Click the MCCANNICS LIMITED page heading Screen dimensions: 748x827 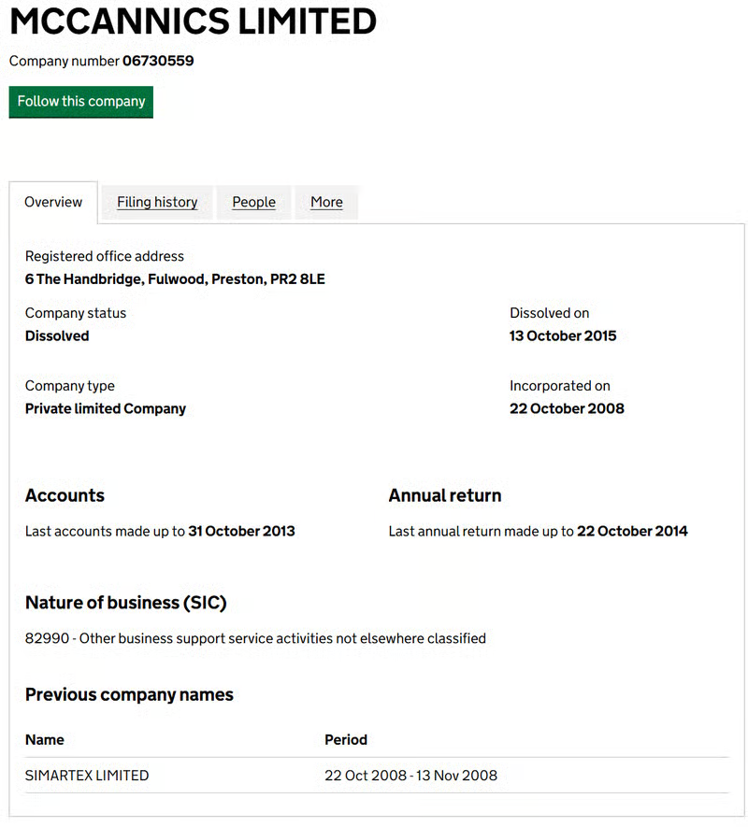tap(193, 22)
